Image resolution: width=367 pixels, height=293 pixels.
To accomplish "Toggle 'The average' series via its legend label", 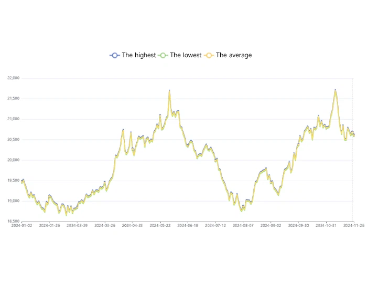I will point(234,55).
